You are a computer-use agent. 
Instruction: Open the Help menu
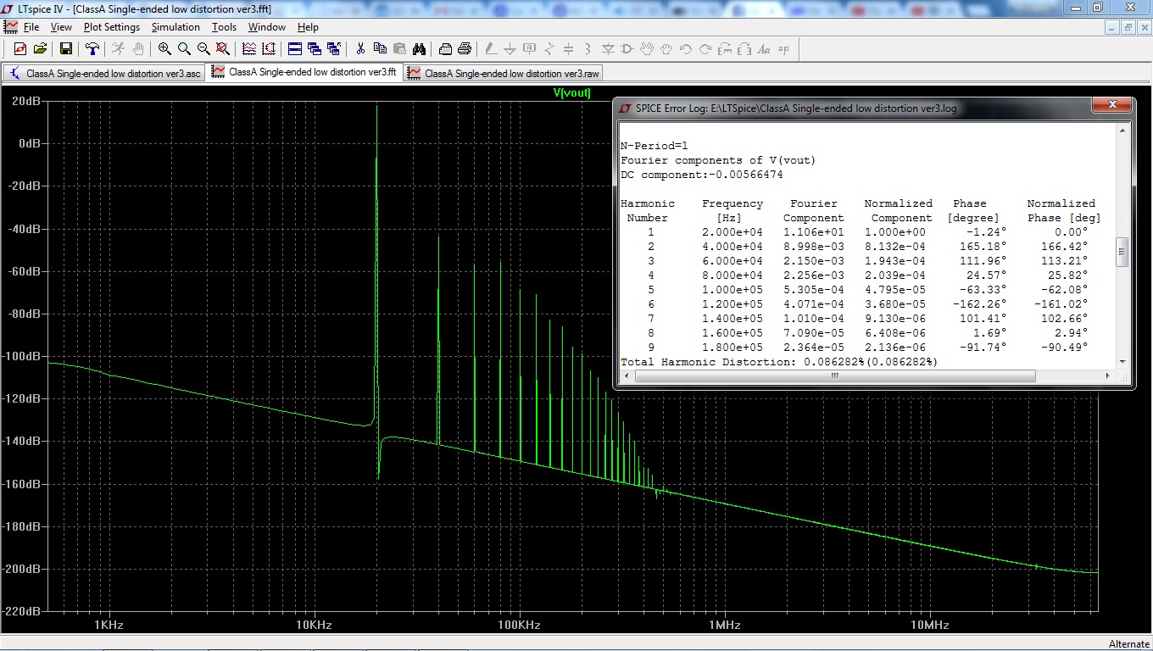tap(308, 27)
